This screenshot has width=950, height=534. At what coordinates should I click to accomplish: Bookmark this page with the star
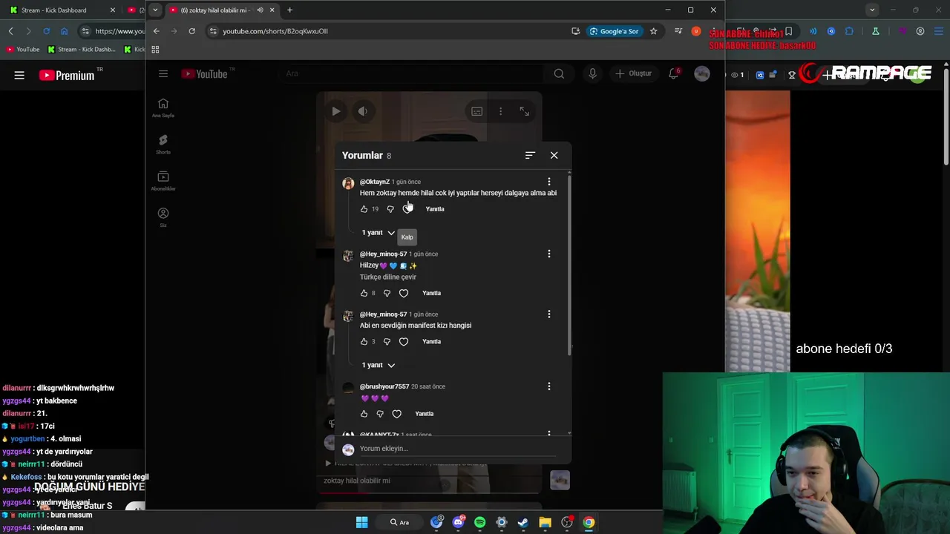point(653,31)
